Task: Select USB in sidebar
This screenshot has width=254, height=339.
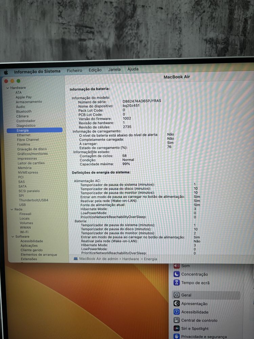Action: click(22, 205)
